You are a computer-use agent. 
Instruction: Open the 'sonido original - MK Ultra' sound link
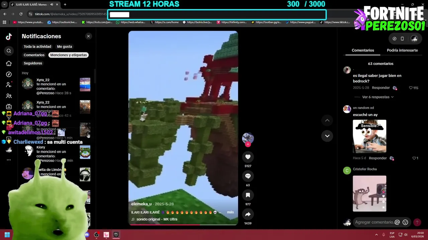click(x=157, y=219)
